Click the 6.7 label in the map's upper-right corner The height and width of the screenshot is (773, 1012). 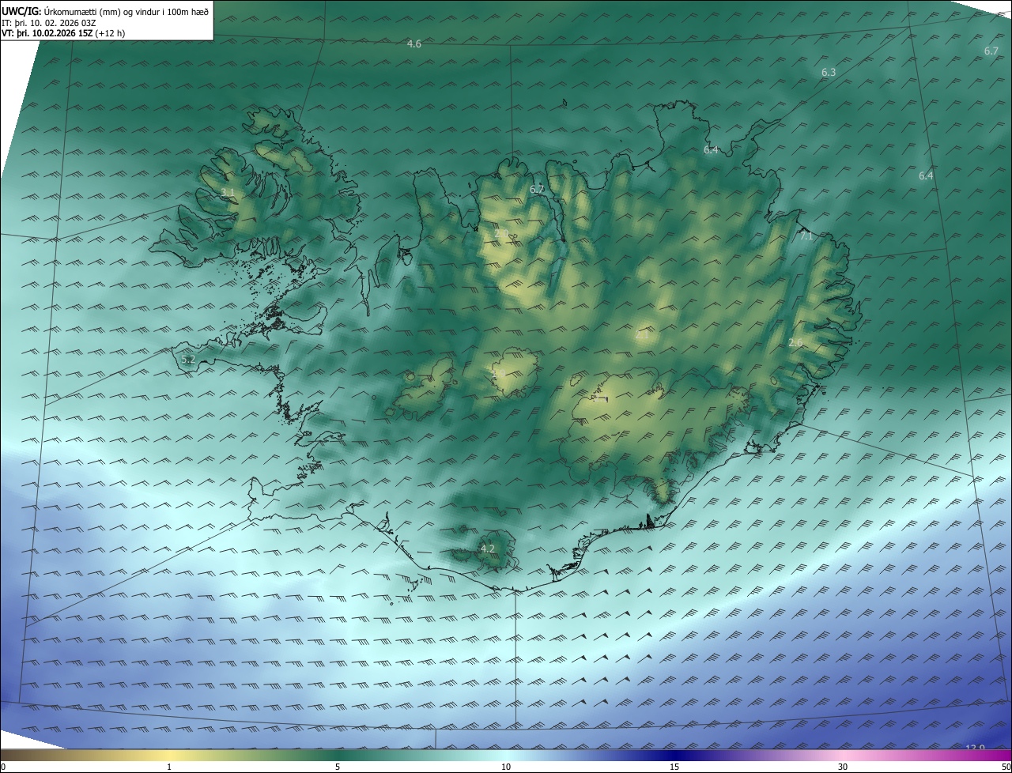pos(991,51)
